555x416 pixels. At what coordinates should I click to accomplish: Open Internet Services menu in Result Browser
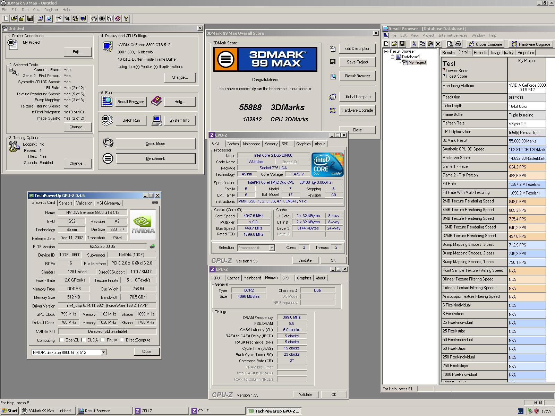click(x=453, y=35)
